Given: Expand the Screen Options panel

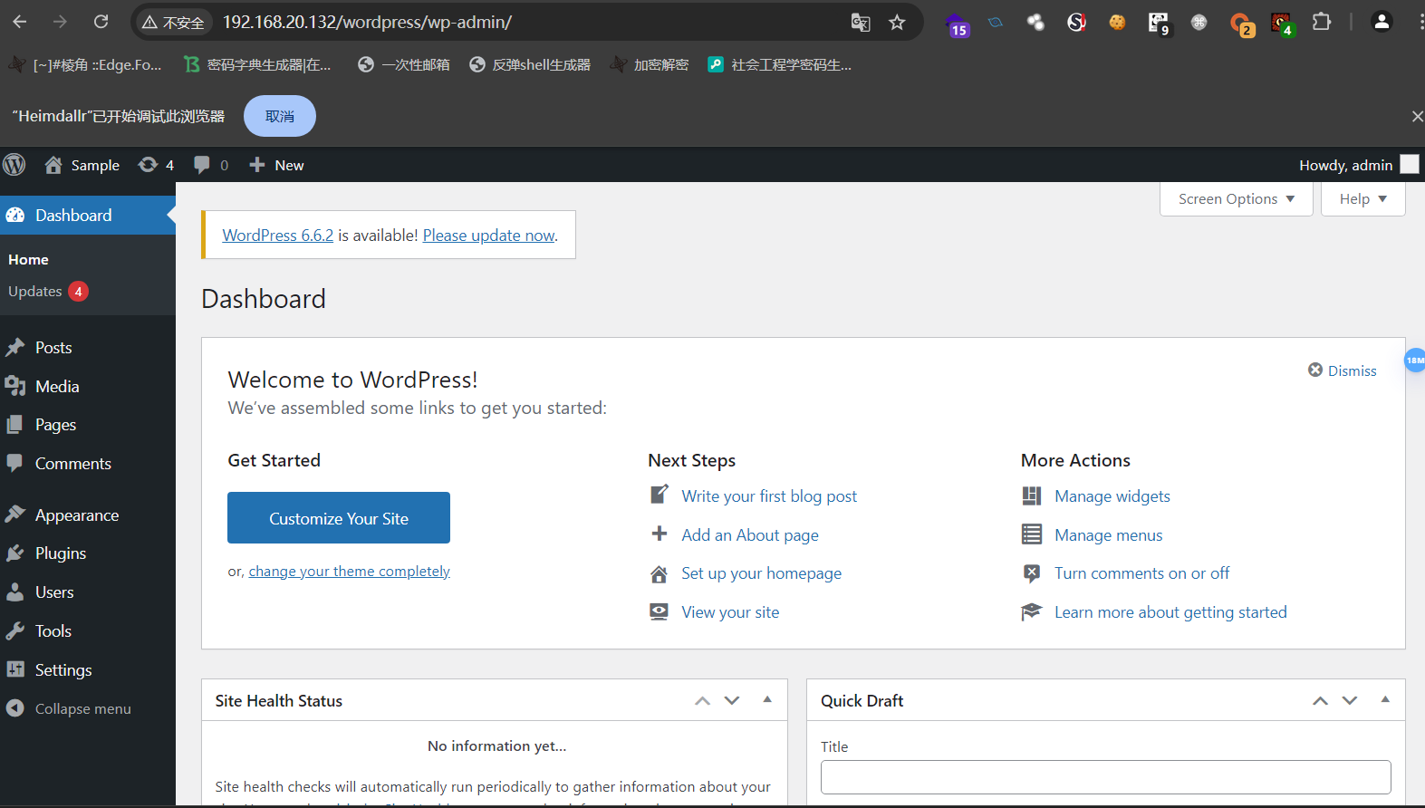Looking at the screenshot, I should coord(1237,199).
